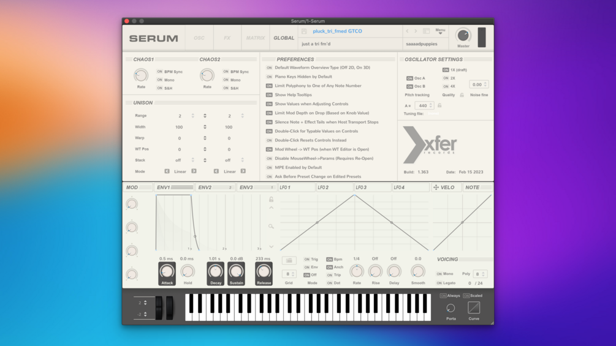
Task: Adjust LFO Grid 8 stepper
Action: [x=293, y=274]
